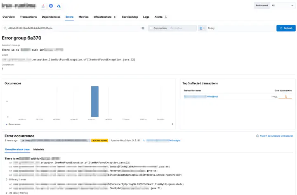This screenshot has width=297, height=195.
Task: Open the Overview tab
Action: coord(9,17)
